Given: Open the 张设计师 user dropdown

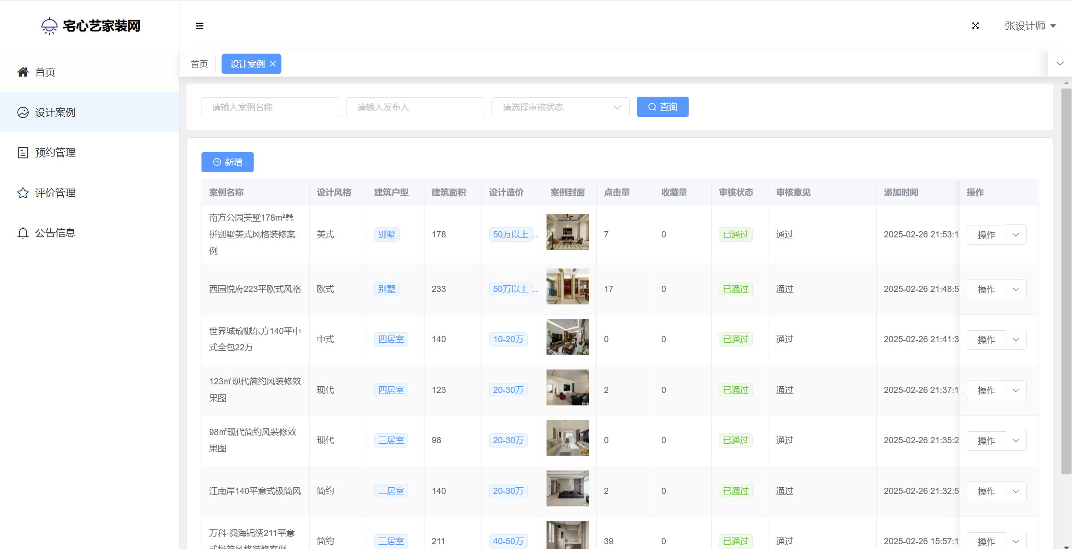Looking at the screenshot, I should coord(1030,26).
